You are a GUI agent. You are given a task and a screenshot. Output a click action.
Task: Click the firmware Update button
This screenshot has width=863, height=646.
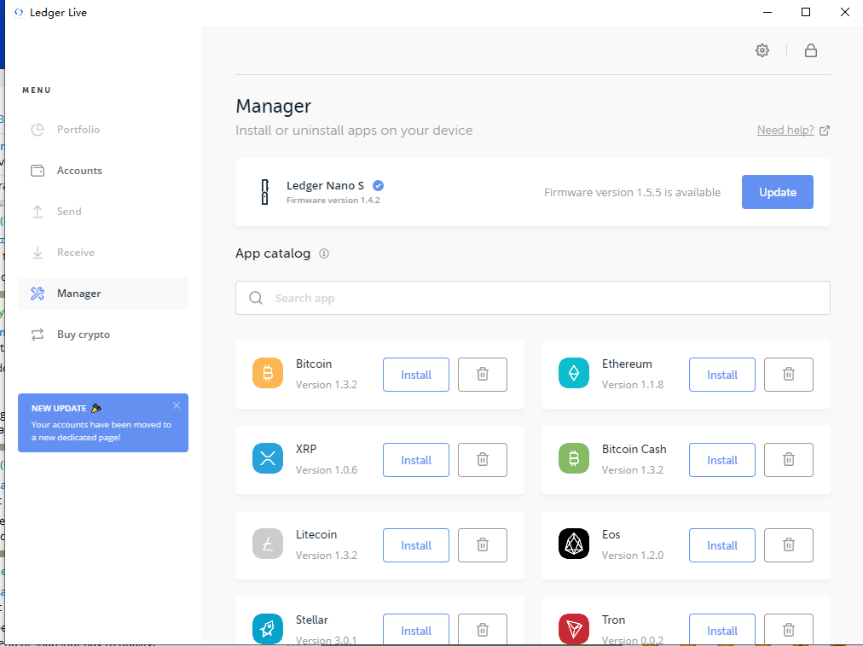click(777, 192)
